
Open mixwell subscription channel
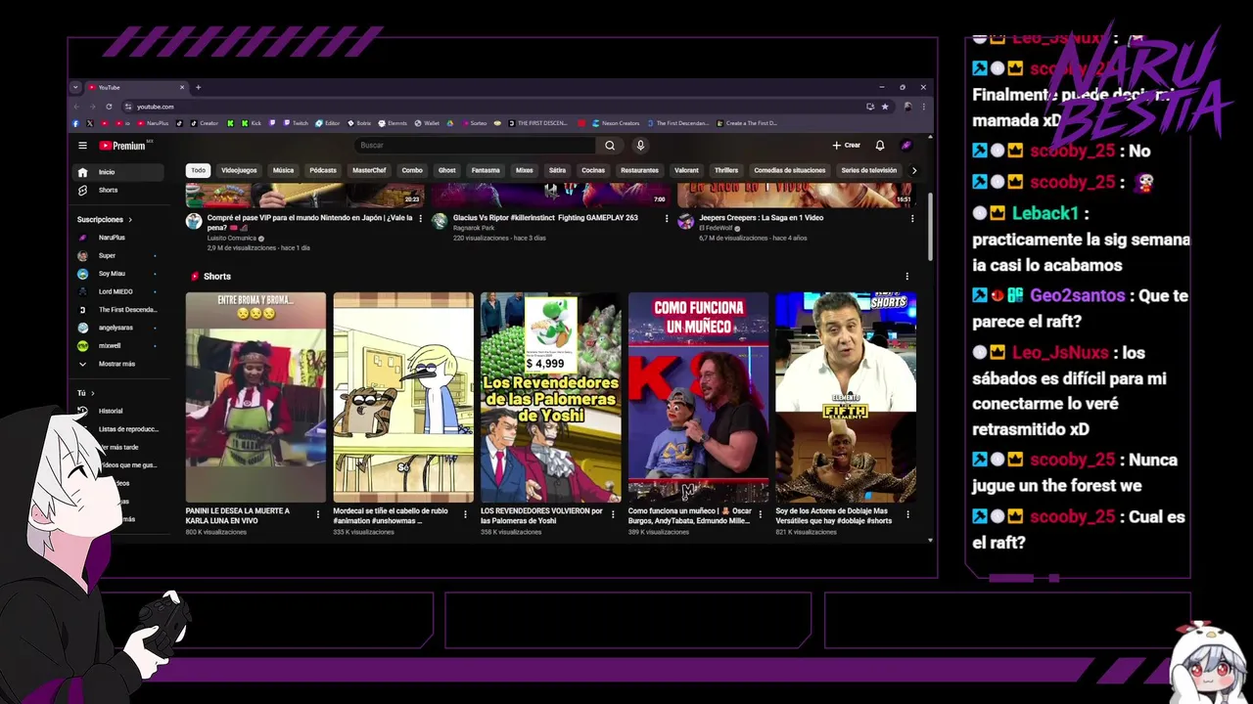coord(118,345)
